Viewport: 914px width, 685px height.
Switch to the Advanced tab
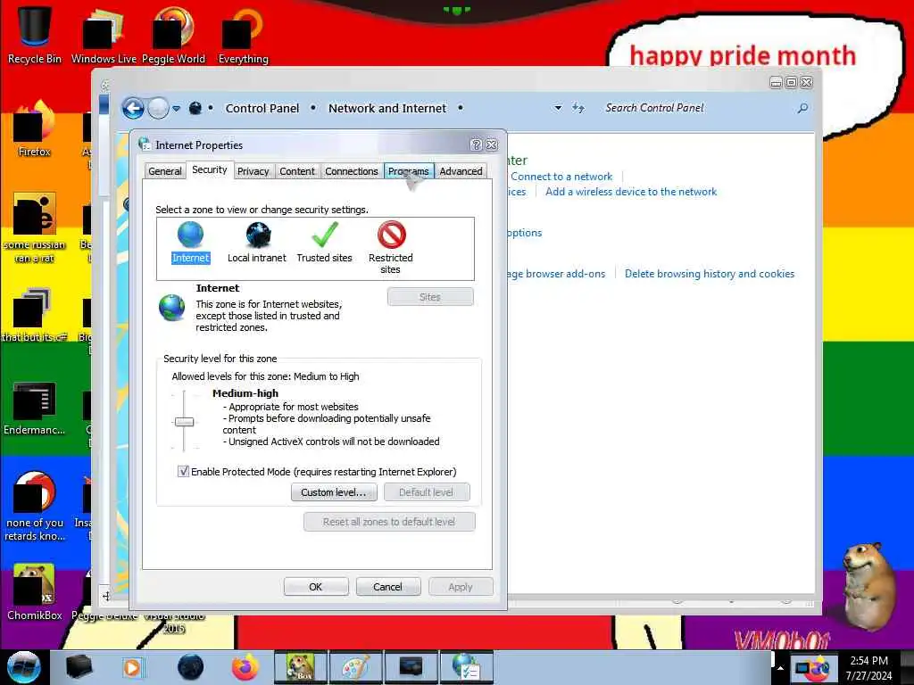(461, 171)
